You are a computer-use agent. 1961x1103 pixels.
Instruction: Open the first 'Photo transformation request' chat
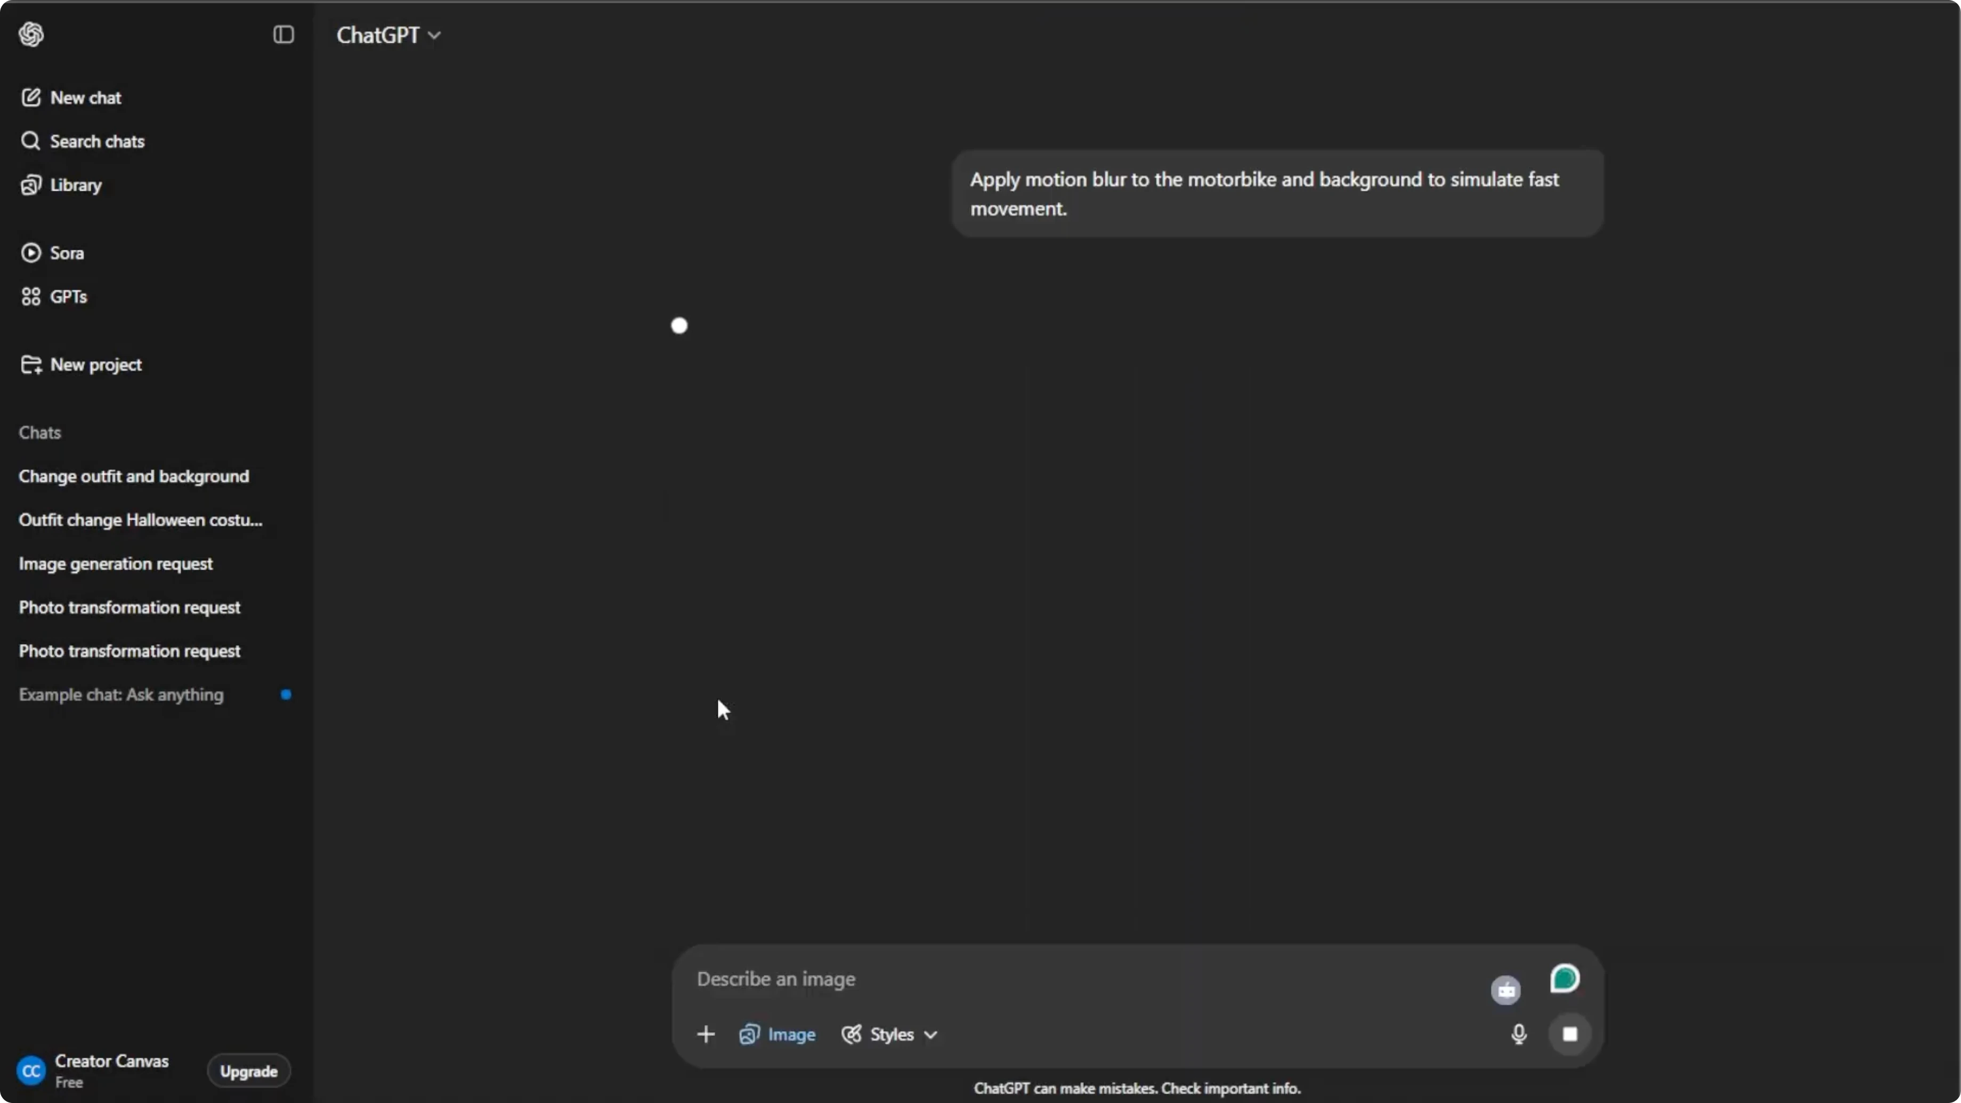[x=129, y=607]
